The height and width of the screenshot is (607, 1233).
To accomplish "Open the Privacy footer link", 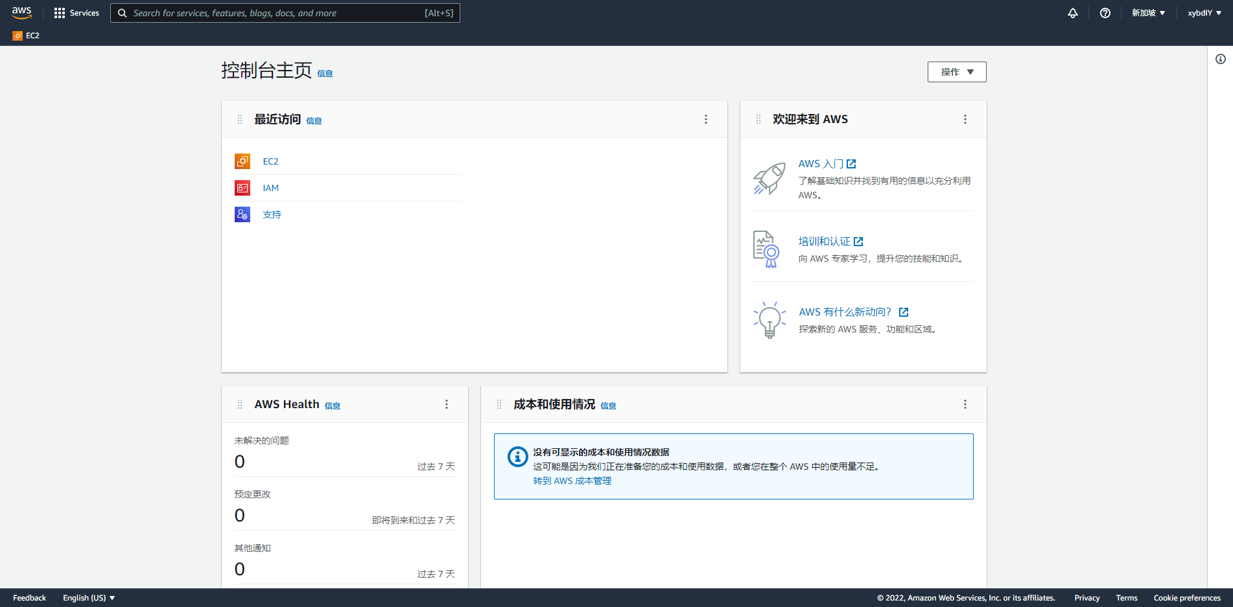I will (x=1087, y=598).
